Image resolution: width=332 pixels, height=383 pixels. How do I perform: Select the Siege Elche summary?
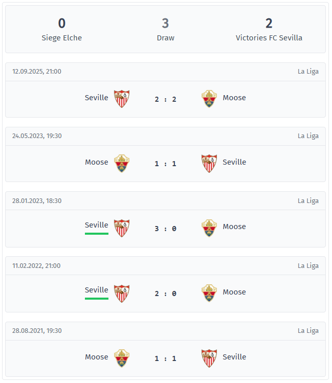(x=62, y=29)
